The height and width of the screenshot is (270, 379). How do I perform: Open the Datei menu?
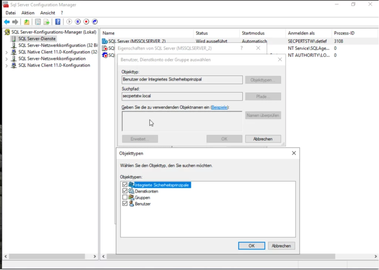(x=11, y=13)
